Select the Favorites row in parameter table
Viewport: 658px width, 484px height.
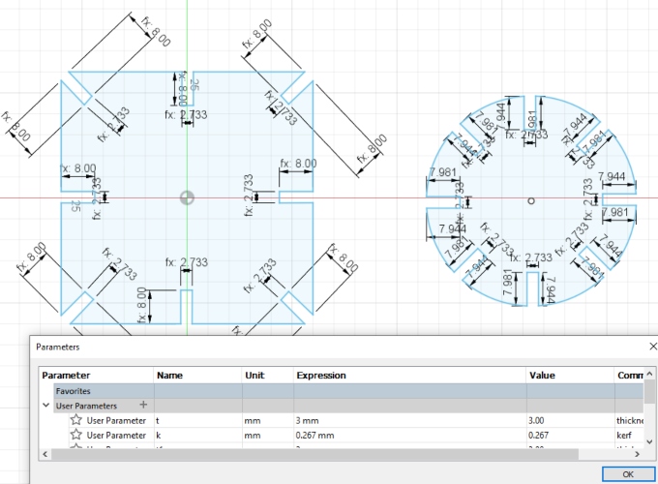(x=348, y=391)
